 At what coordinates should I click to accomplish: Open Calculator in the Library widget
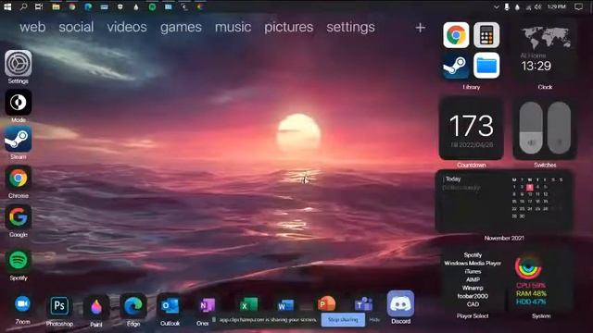(486, 35)
